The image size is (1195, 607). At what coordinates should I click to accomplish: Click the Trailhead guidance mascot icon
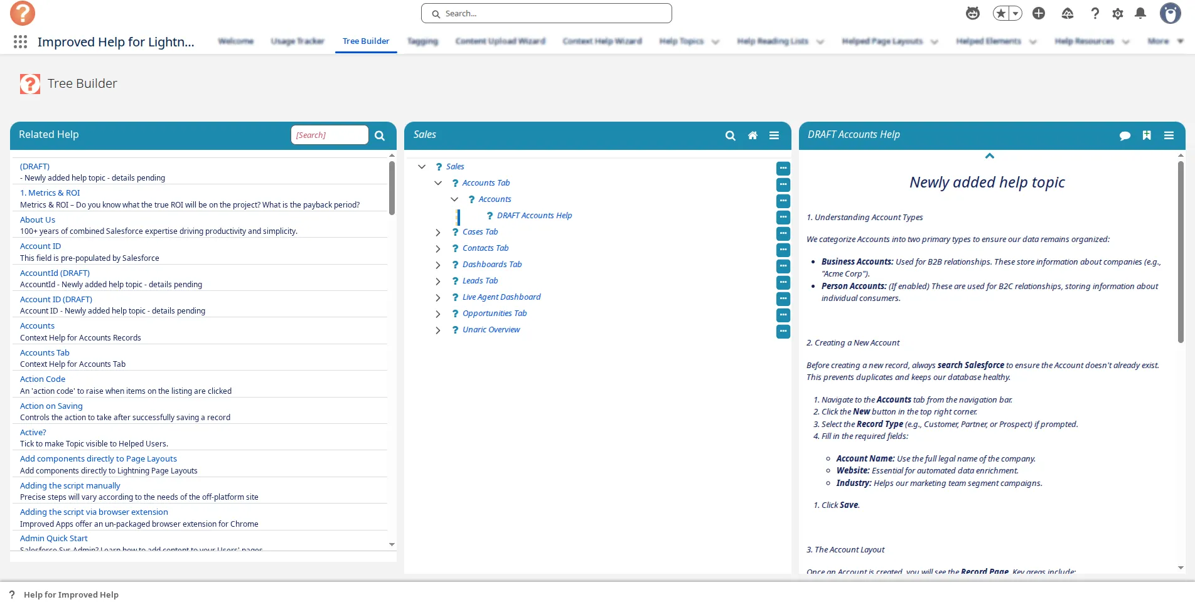pyautogui.click(x=973, y=13)
